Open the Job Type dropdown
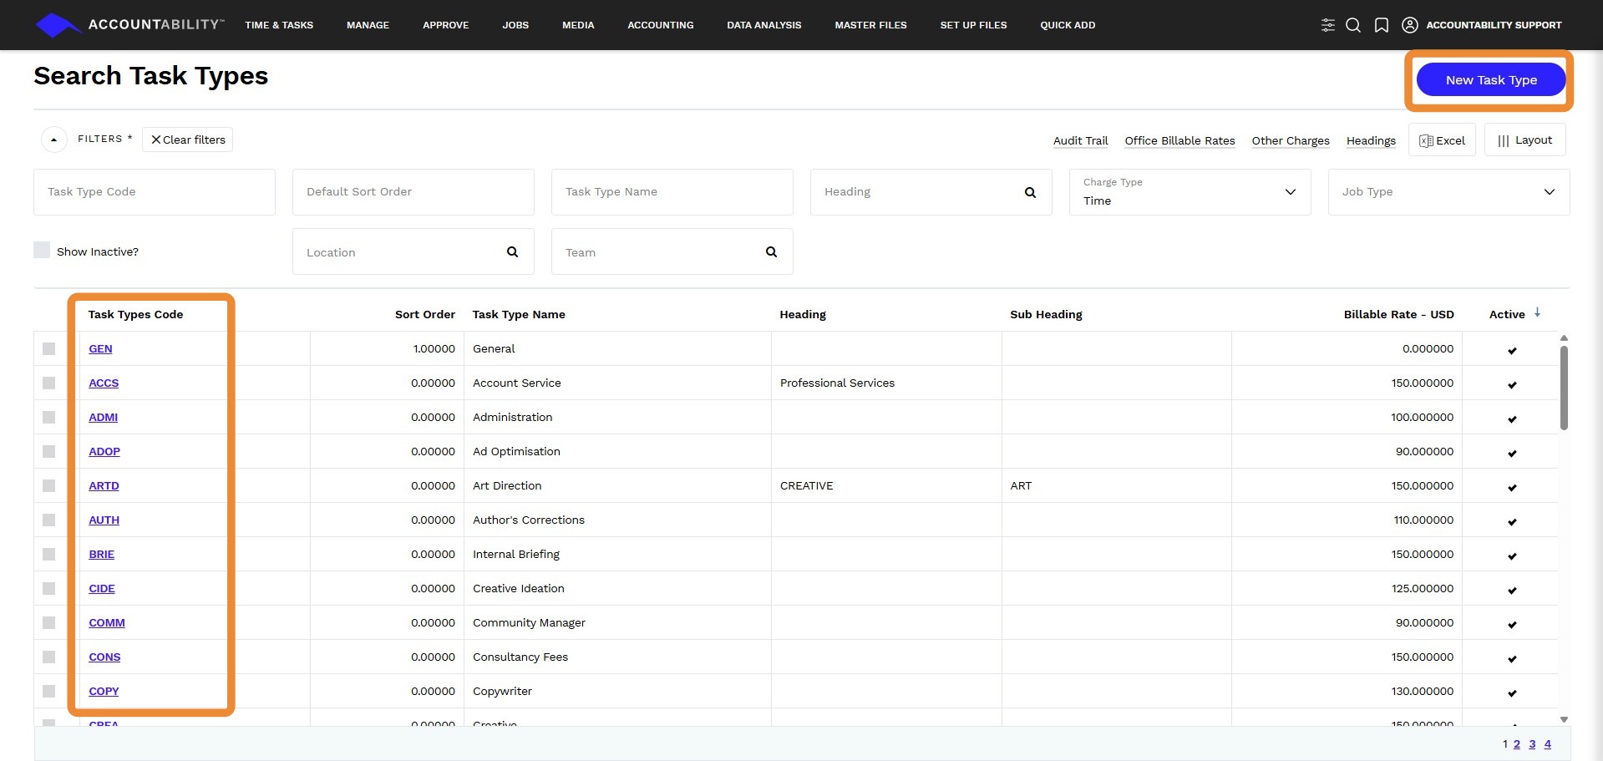Viewport: 1603px width, 761px height. (1448, 192)
